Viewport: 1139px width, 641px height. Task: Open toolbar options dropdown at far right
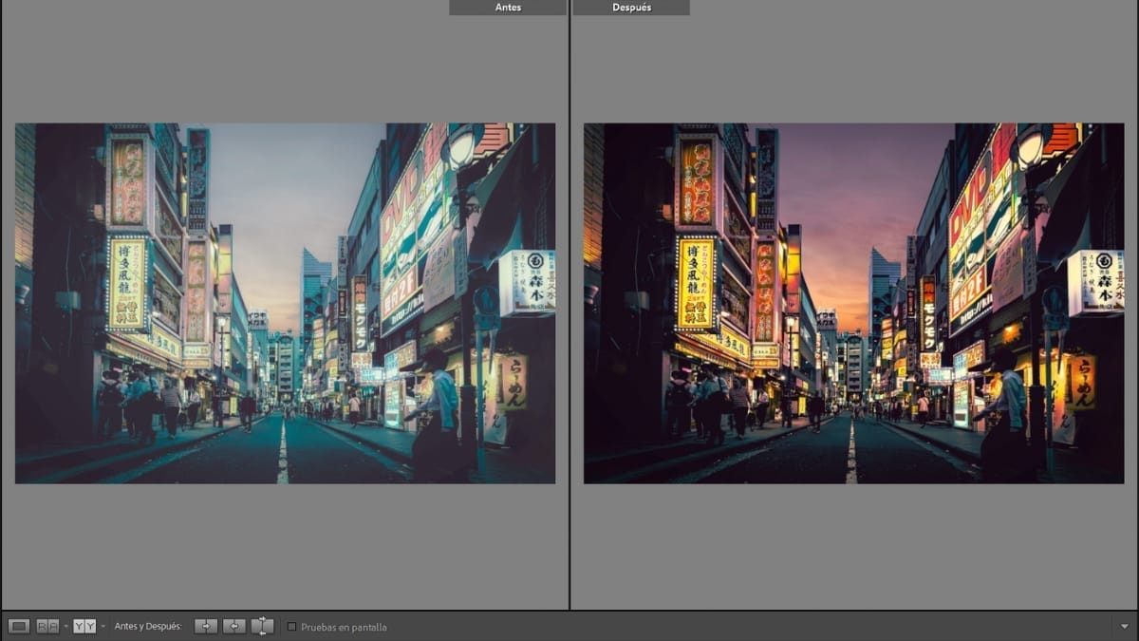(1124, 627)
